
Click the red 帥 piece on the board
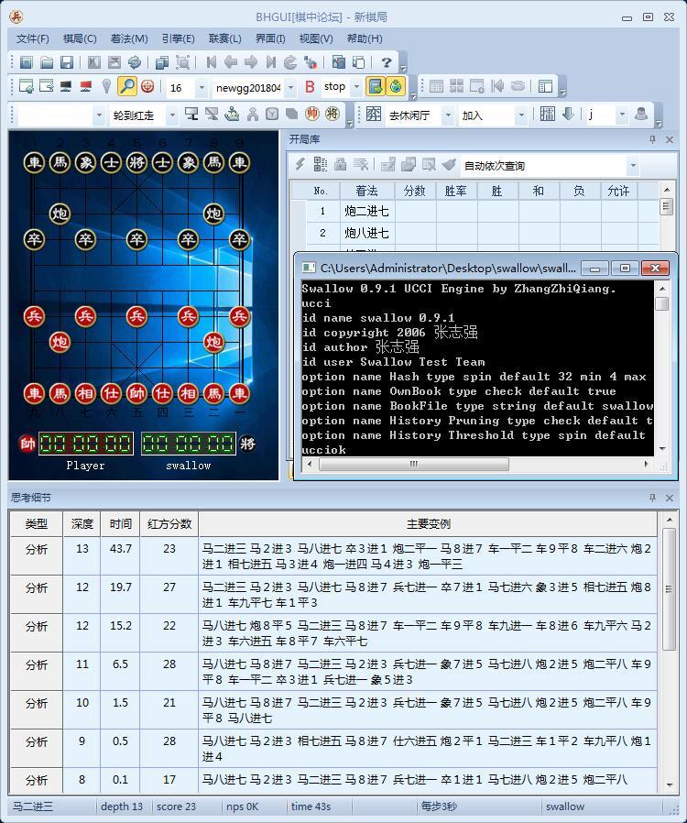coord(136,393)
